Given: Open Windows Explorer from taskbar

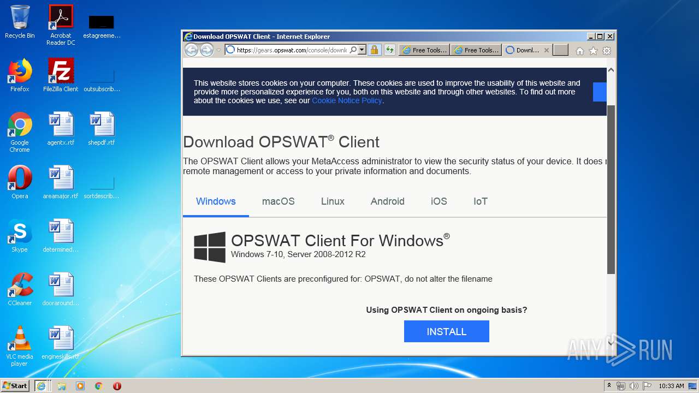Looking at the screenshot, I should (62, 386).
